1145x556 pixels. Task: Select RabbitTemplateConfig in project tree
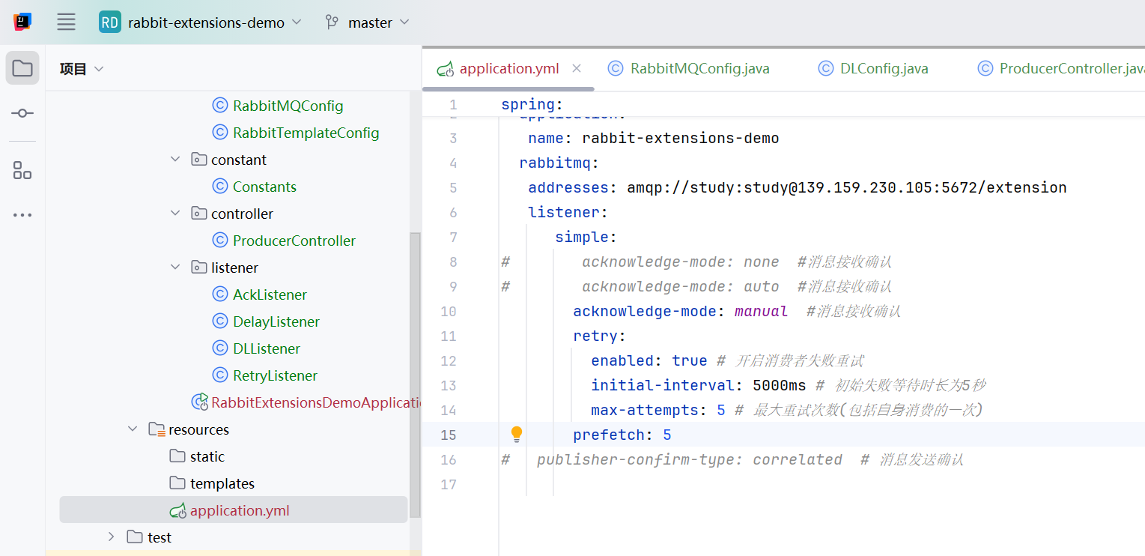tap(306, 133)
